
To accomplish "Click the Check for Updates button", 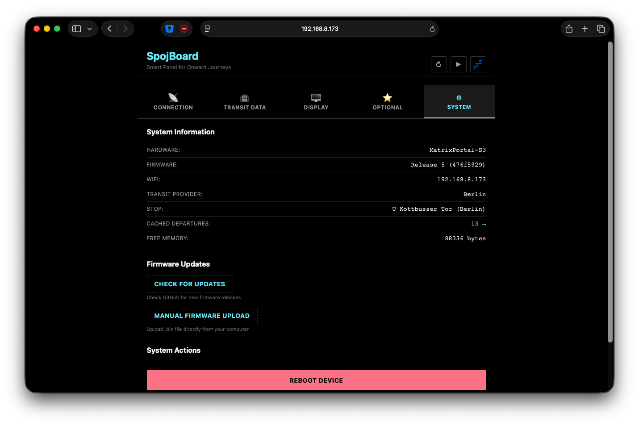I will tap(190, 284).
